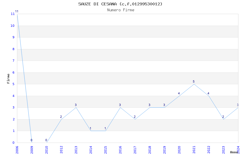241x155 pixels.
Task: Click data value 4 at the 2022 point
Action: click(208, 93)
